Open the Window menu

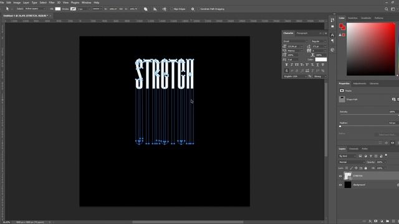tap(86, 2)
